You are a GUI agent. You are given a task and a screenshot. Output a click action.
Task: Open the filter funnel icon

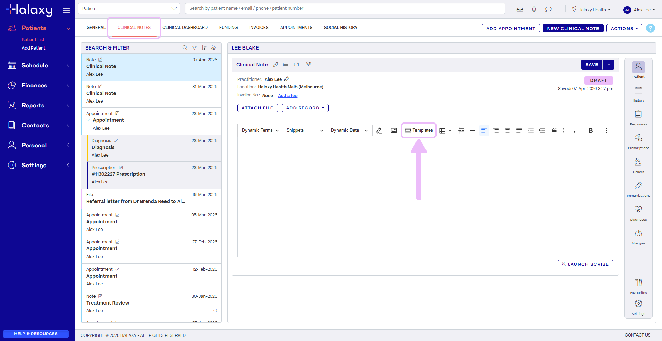(194, 48)
